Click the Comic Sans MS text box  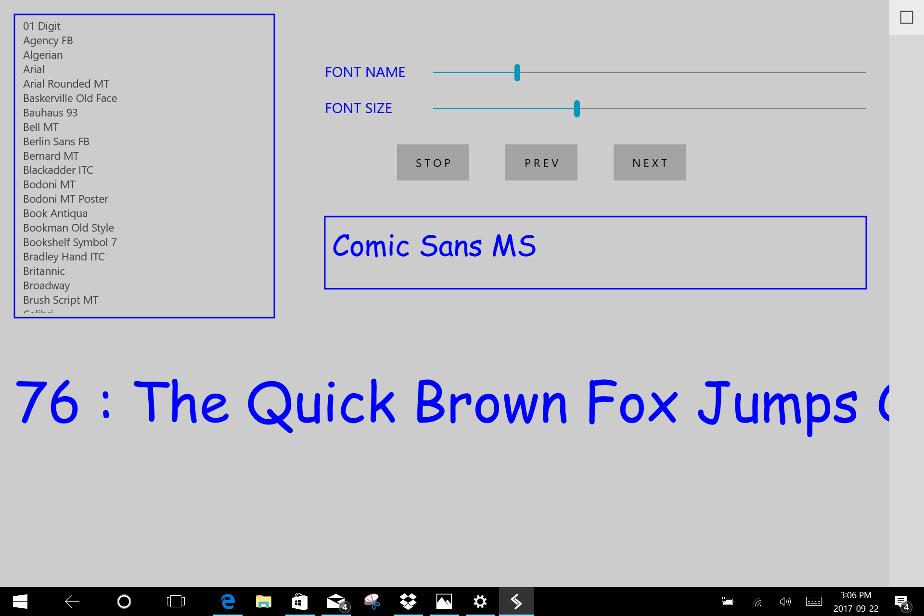pos(596,253)
